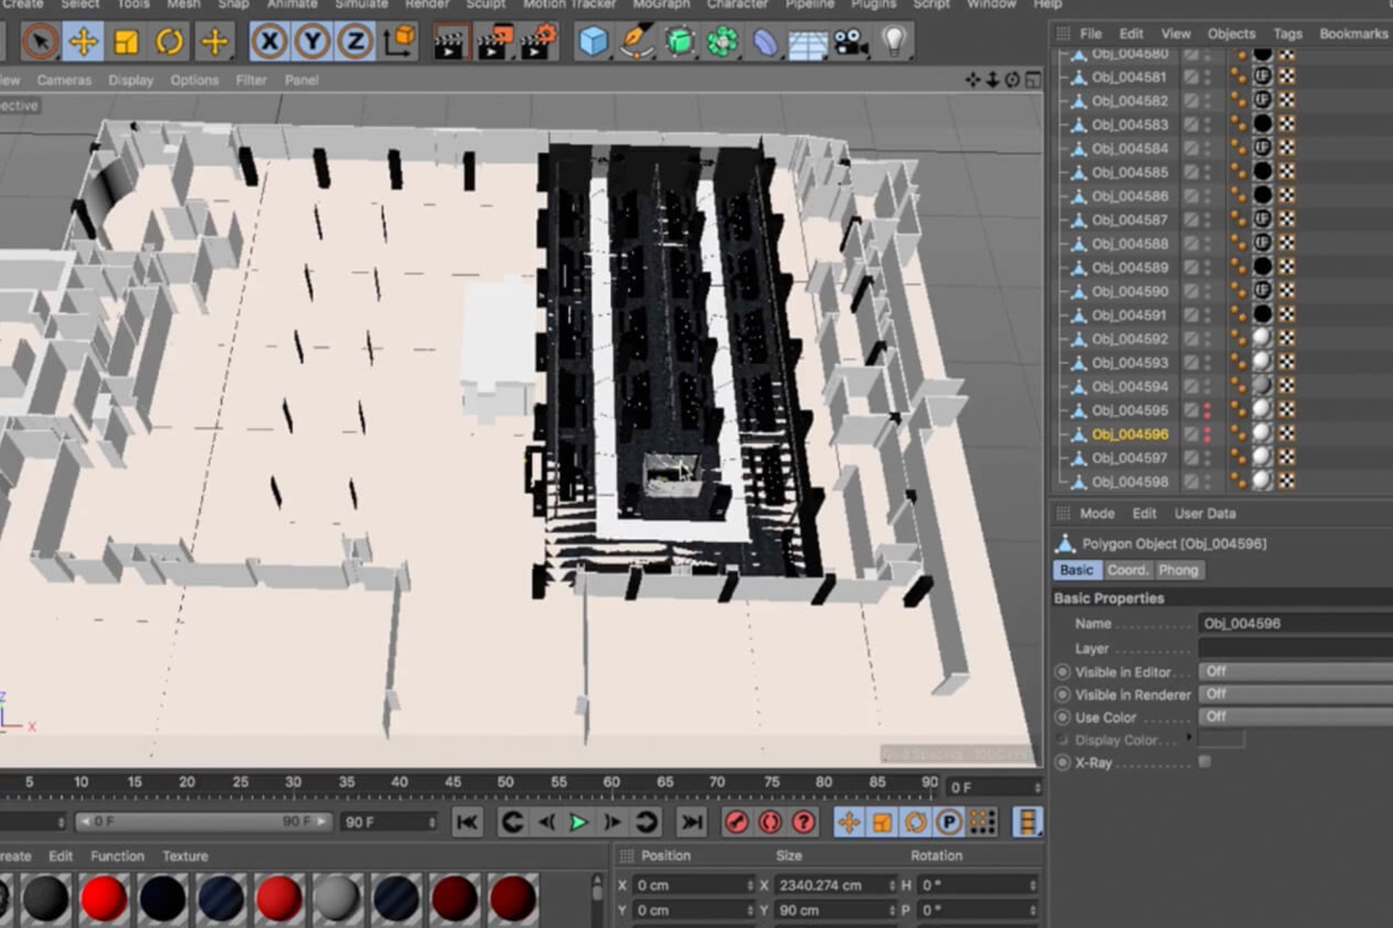Click the grey material swatch

coord(337,898)
